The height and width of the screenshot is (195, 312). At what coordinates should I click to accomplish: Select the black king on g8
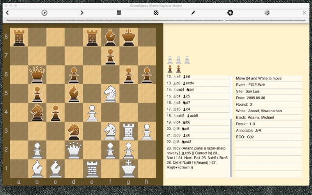coord(129,37)
